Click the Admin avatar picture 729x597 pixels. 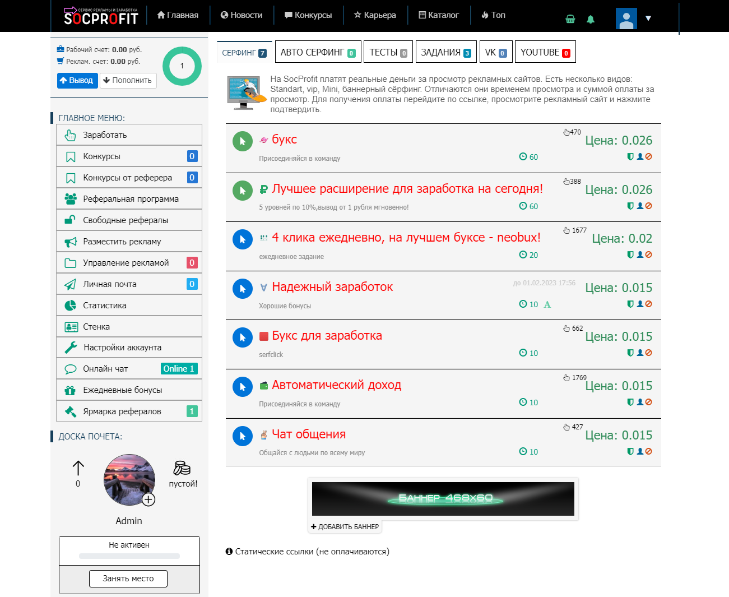pos(129,480)
